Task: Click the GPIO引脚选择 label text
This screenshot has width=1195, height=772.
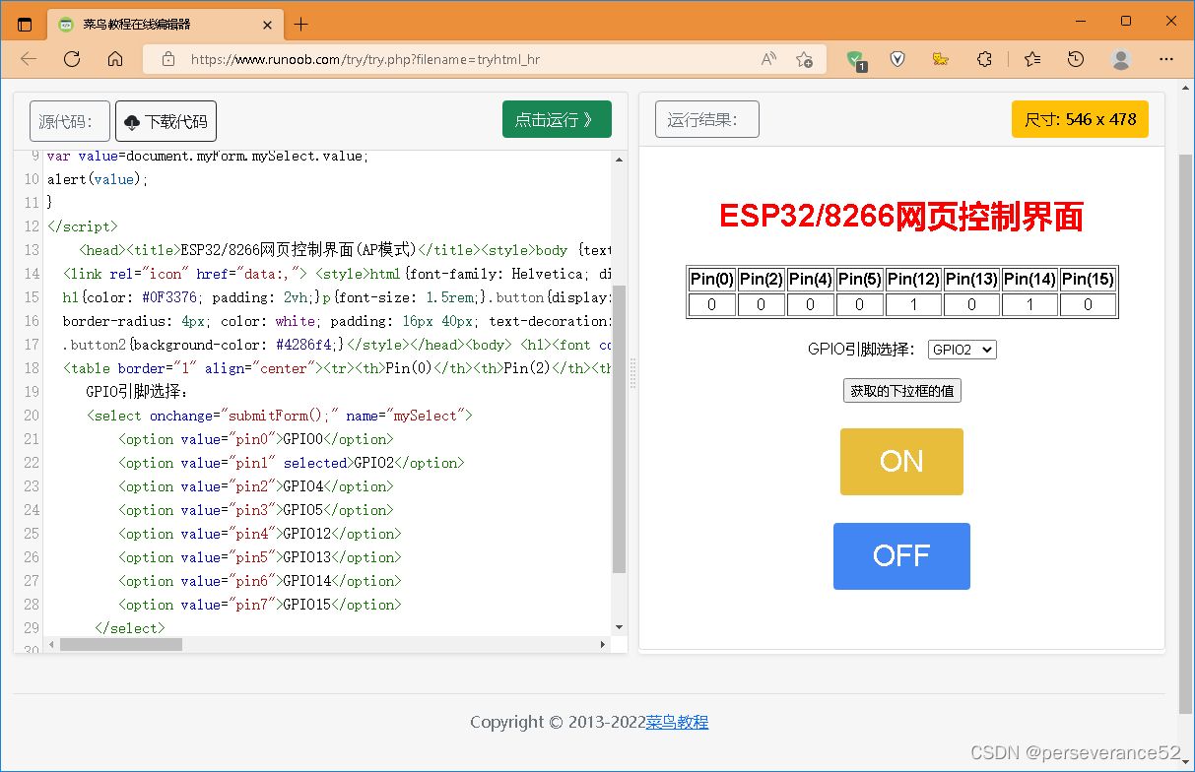Action: pos(861,350)
